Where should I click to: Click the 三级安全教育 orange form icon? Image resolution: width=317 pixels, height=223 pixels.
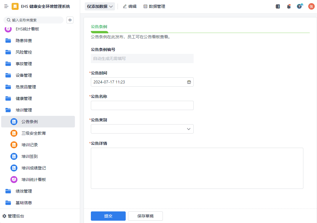[14, 133]
